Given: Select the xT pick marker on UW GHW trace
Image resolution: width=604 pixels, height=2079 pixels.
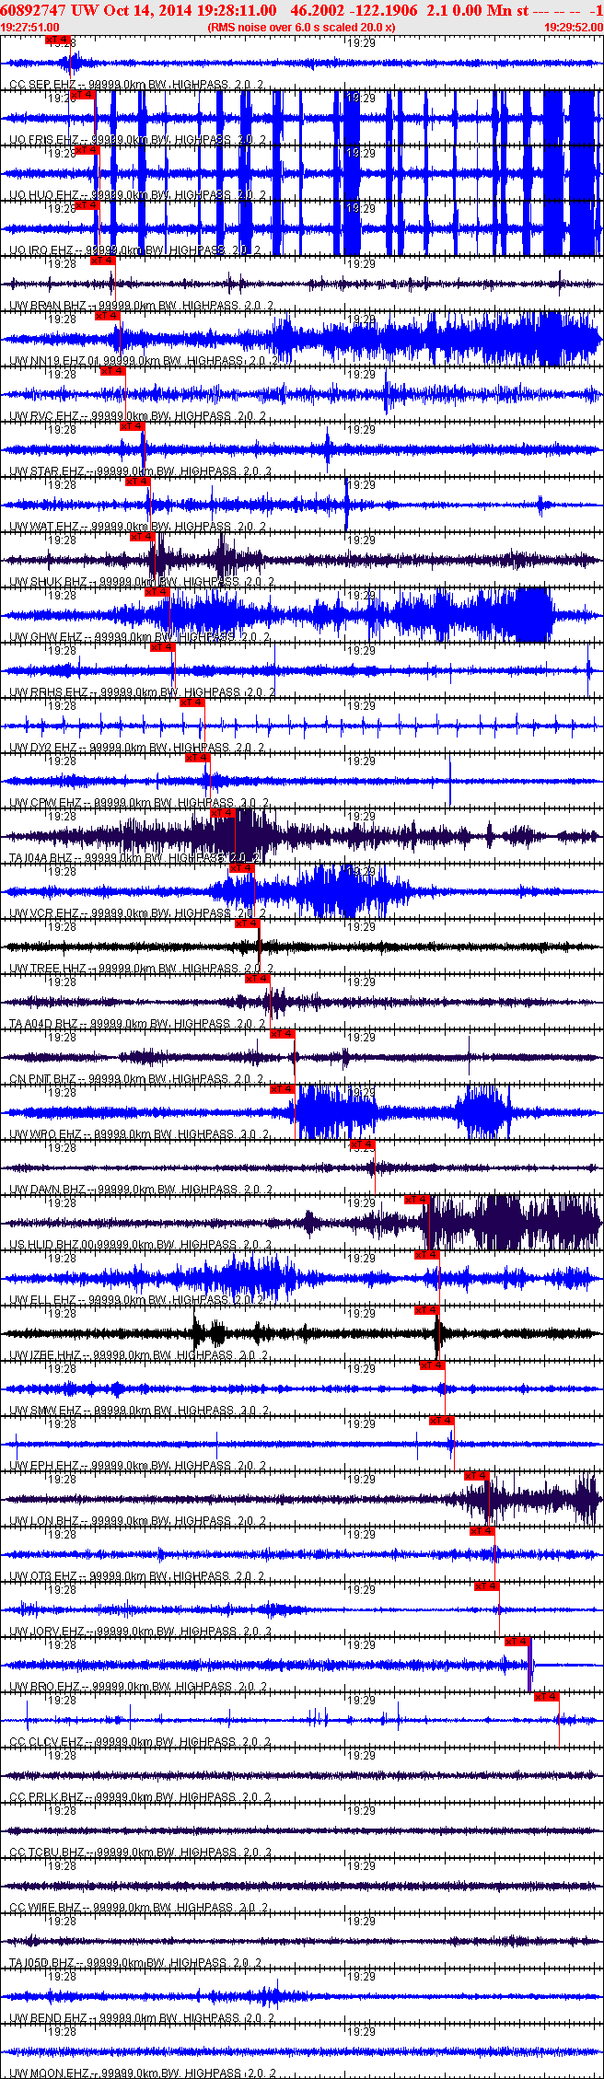Looking at the screenshot, I should click(157, 592).
